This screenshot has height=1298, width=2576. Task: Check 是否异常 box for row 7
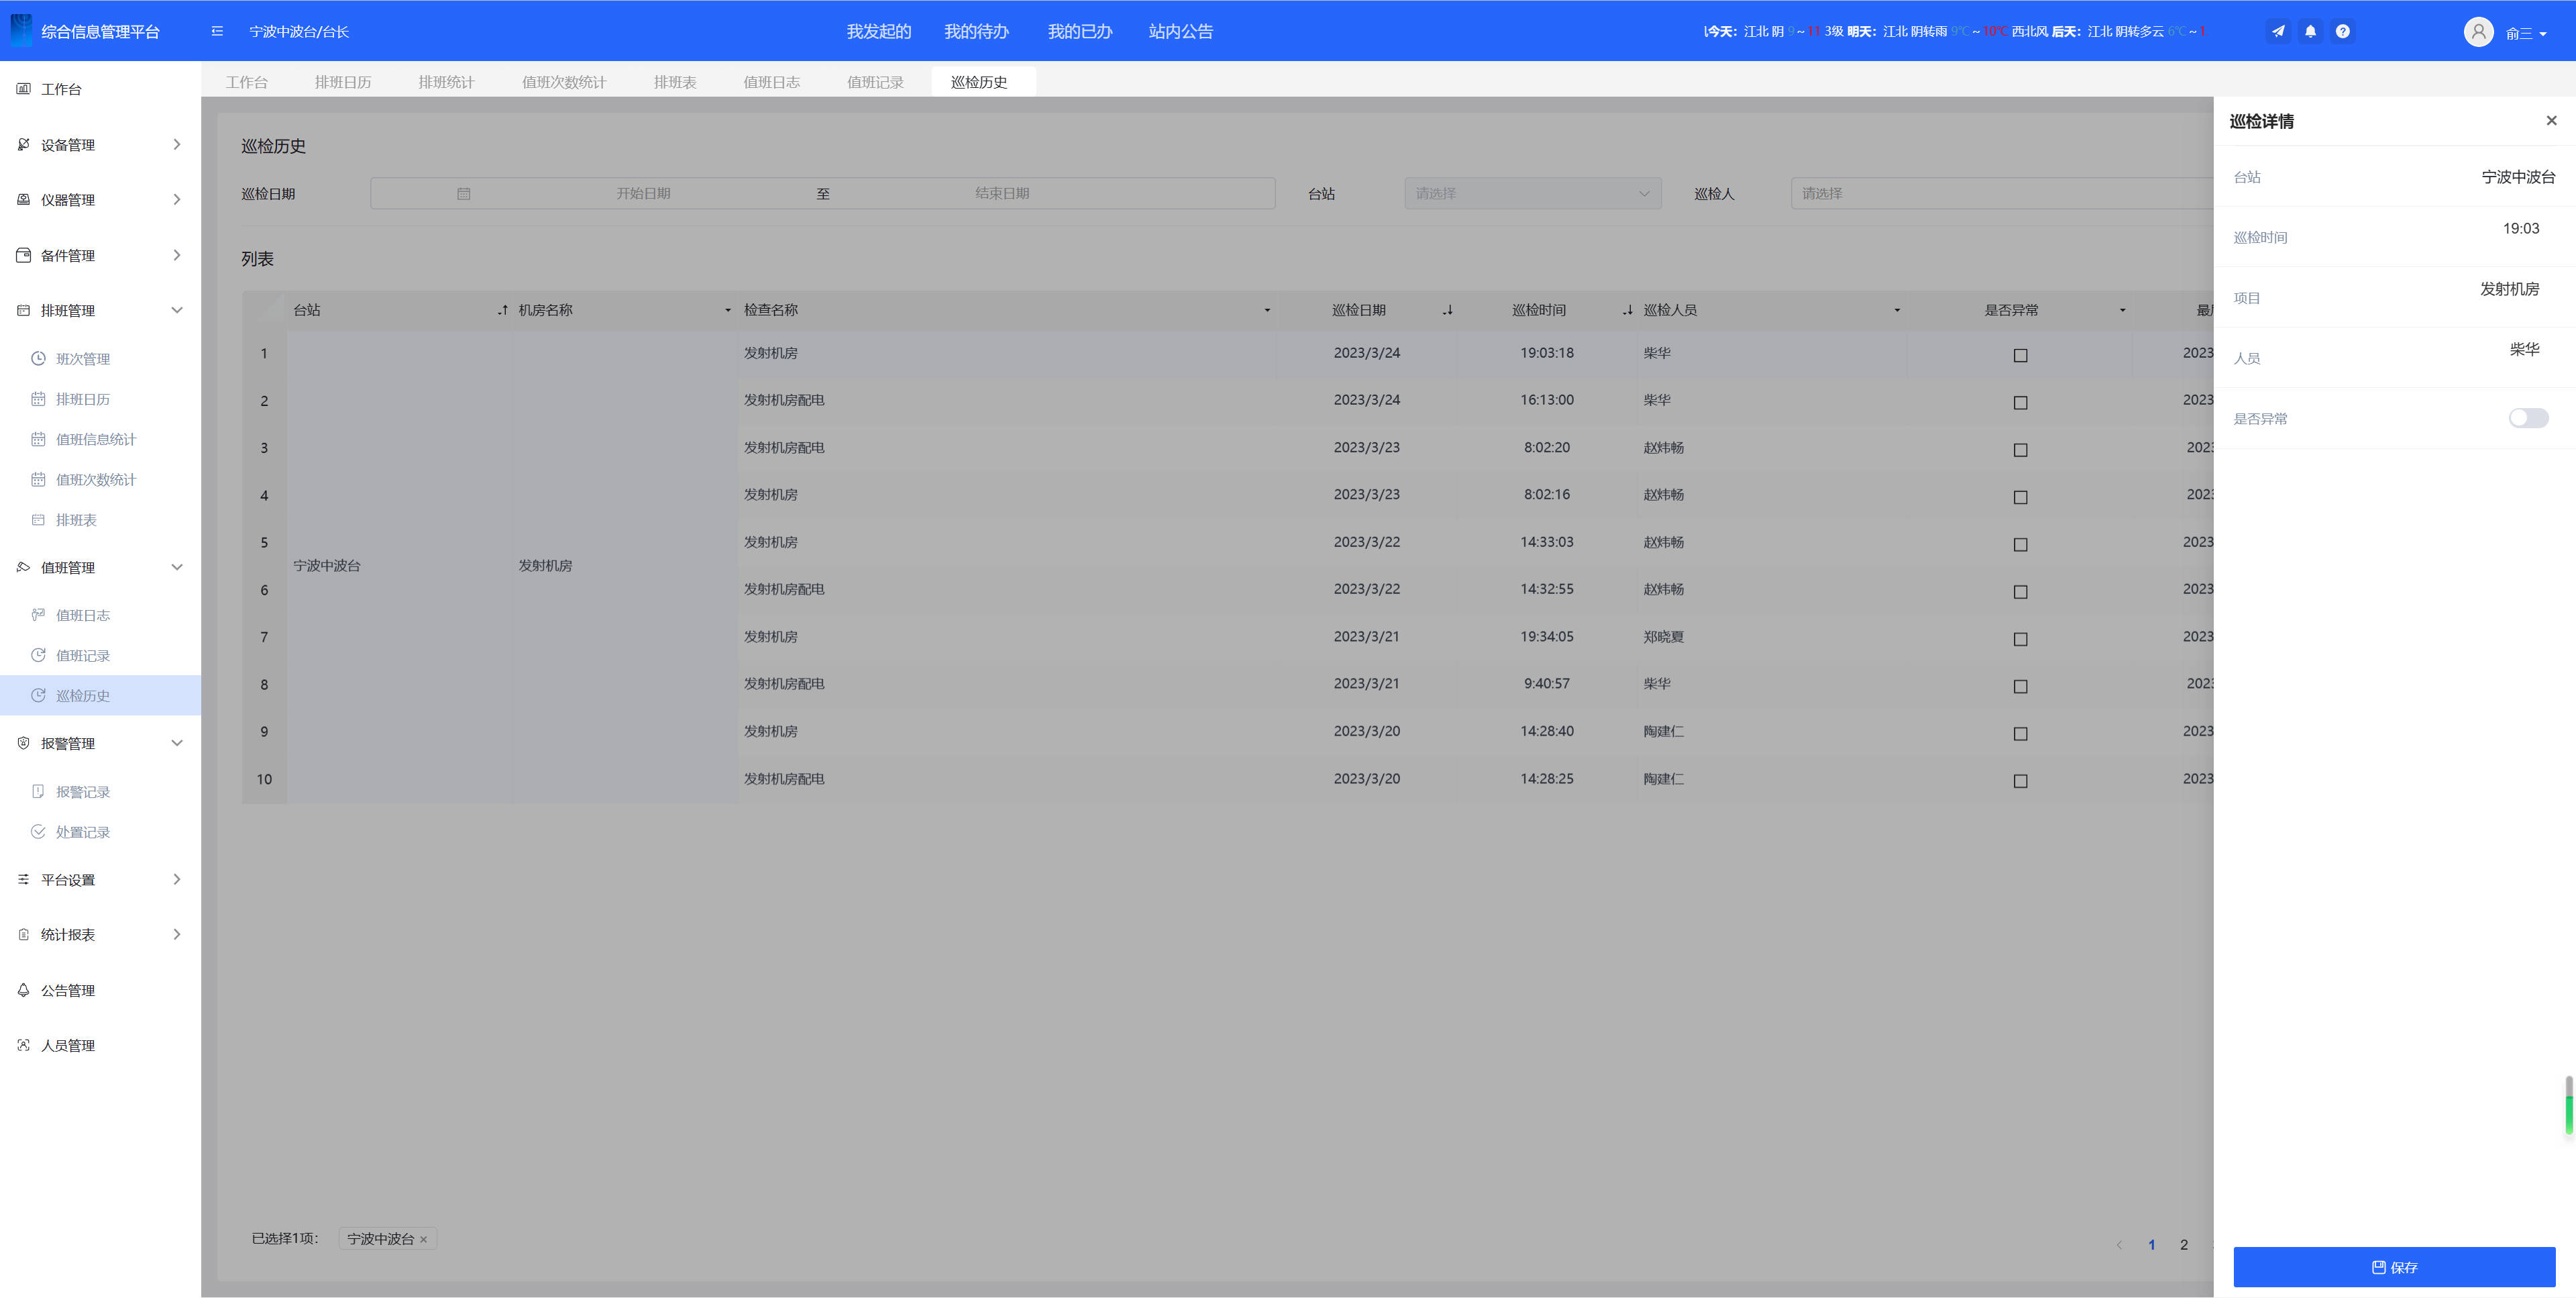click(2020, 638)
